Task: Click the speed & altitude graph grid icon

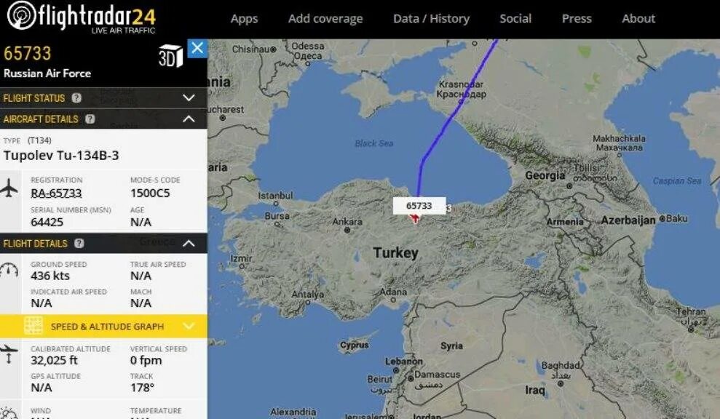Action: pos(33,326)
